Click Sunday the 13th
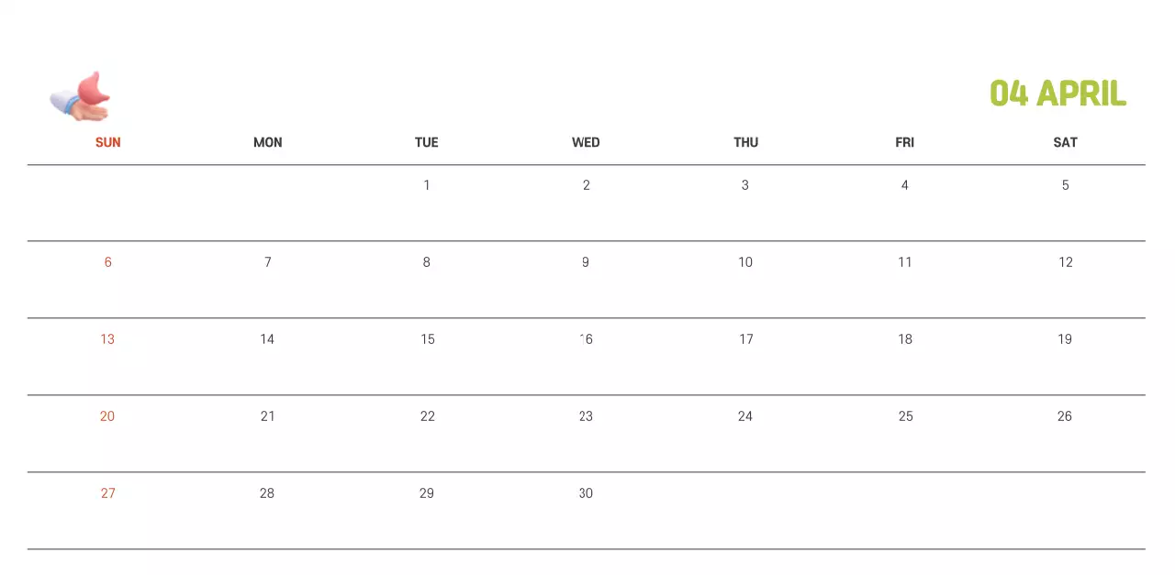 point(107,339)
